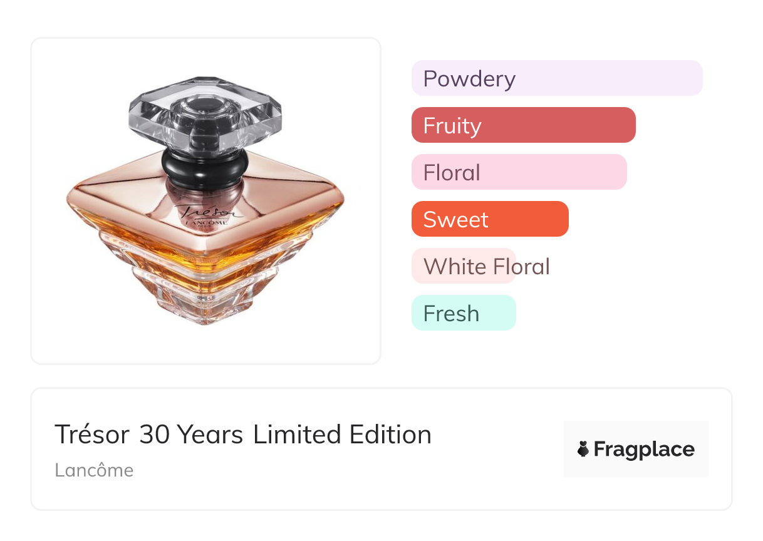Screen dimensions: 763x541
Task: Click the crystal stopper cap on bottle
Action: [x=205, y=113]
